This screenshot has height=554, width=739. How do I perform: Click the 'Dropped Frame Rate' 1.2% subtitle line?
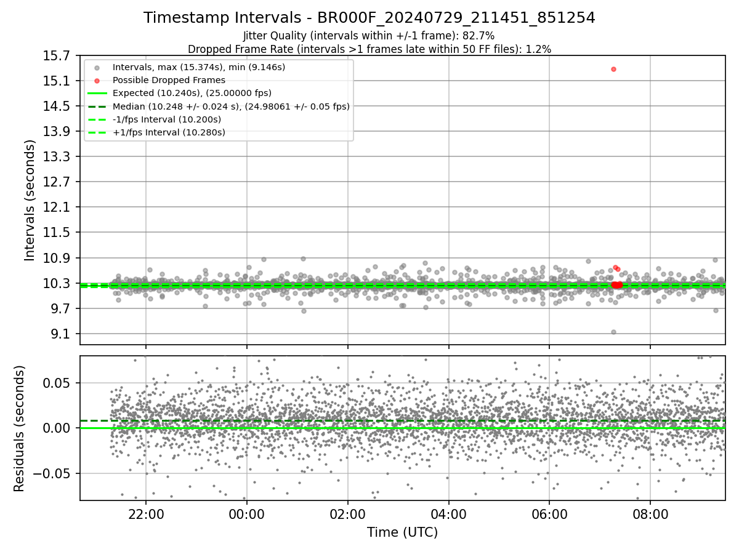point(369,49)
